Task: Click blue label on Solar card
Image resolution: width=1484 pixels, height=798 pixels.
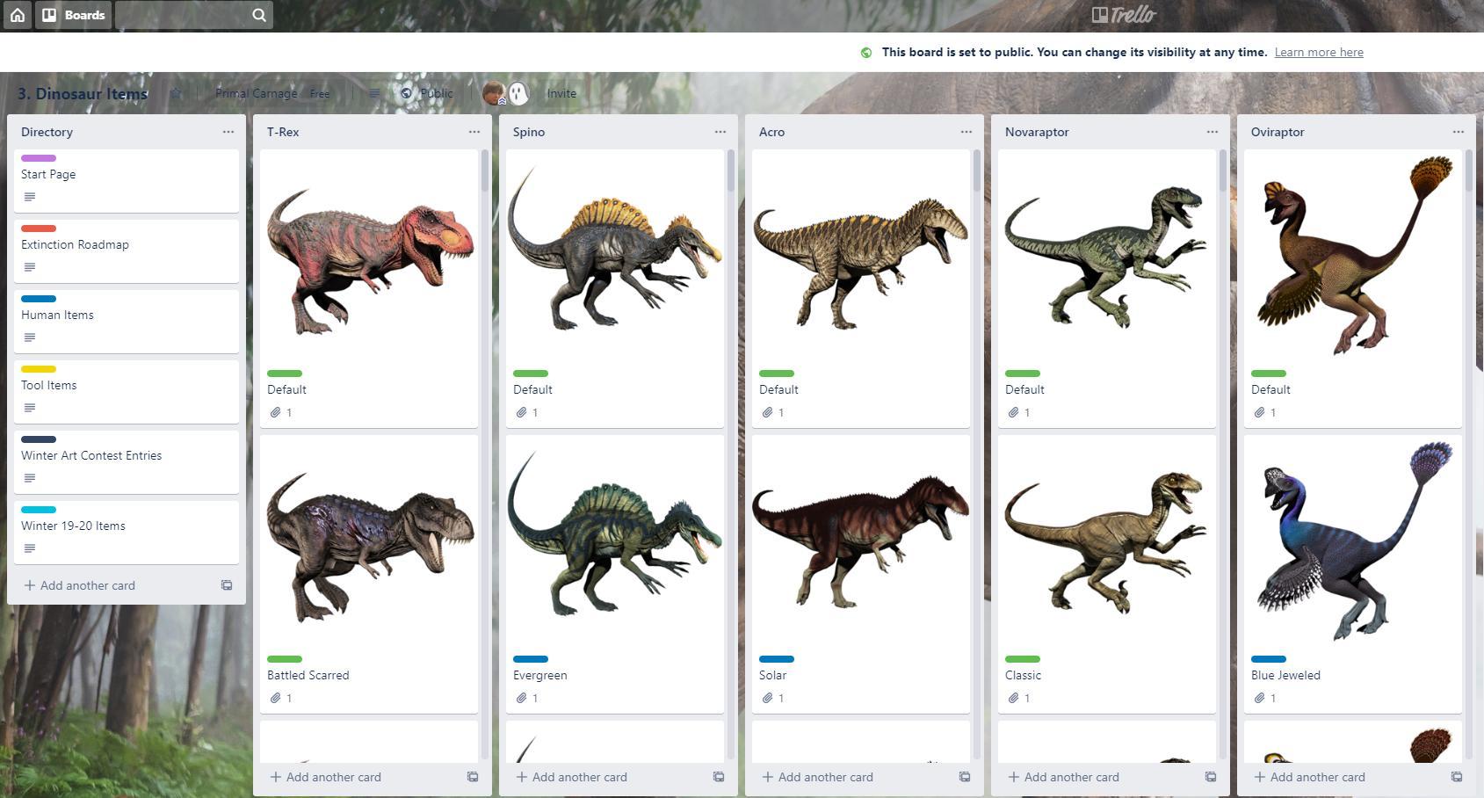Action: 777,659
